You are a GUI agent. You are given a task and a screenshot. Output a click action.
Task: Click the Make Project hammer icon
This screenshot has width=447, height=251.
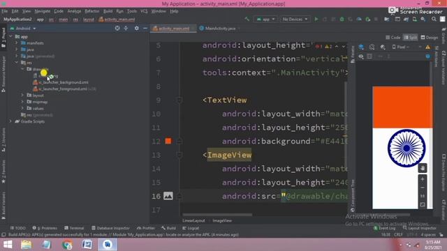pos(247,19)
